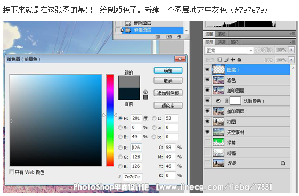Click the lock all padlock icon
Screen dimensions: 299x196
[239, 60]
